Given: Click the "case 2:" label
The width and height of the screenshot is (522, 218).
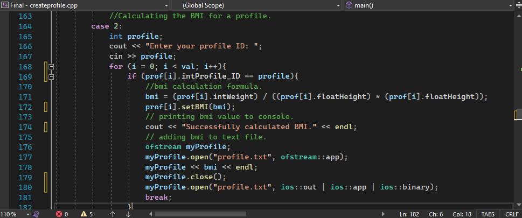Looking at the screenshot, I should click(x=107, y=26).
